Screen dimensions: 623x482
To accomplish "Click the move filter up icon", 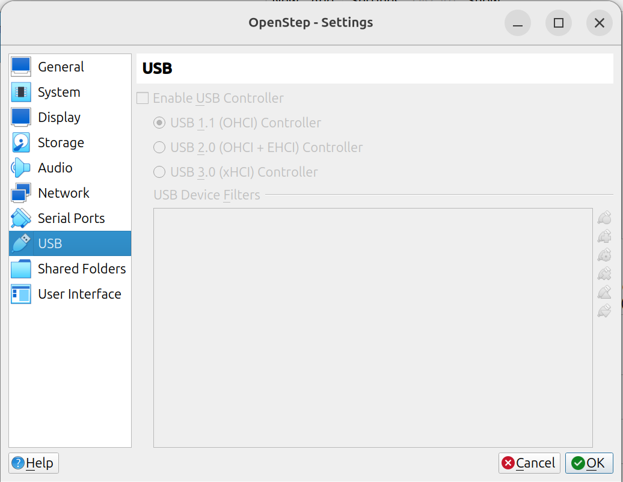I will point(604,292).
